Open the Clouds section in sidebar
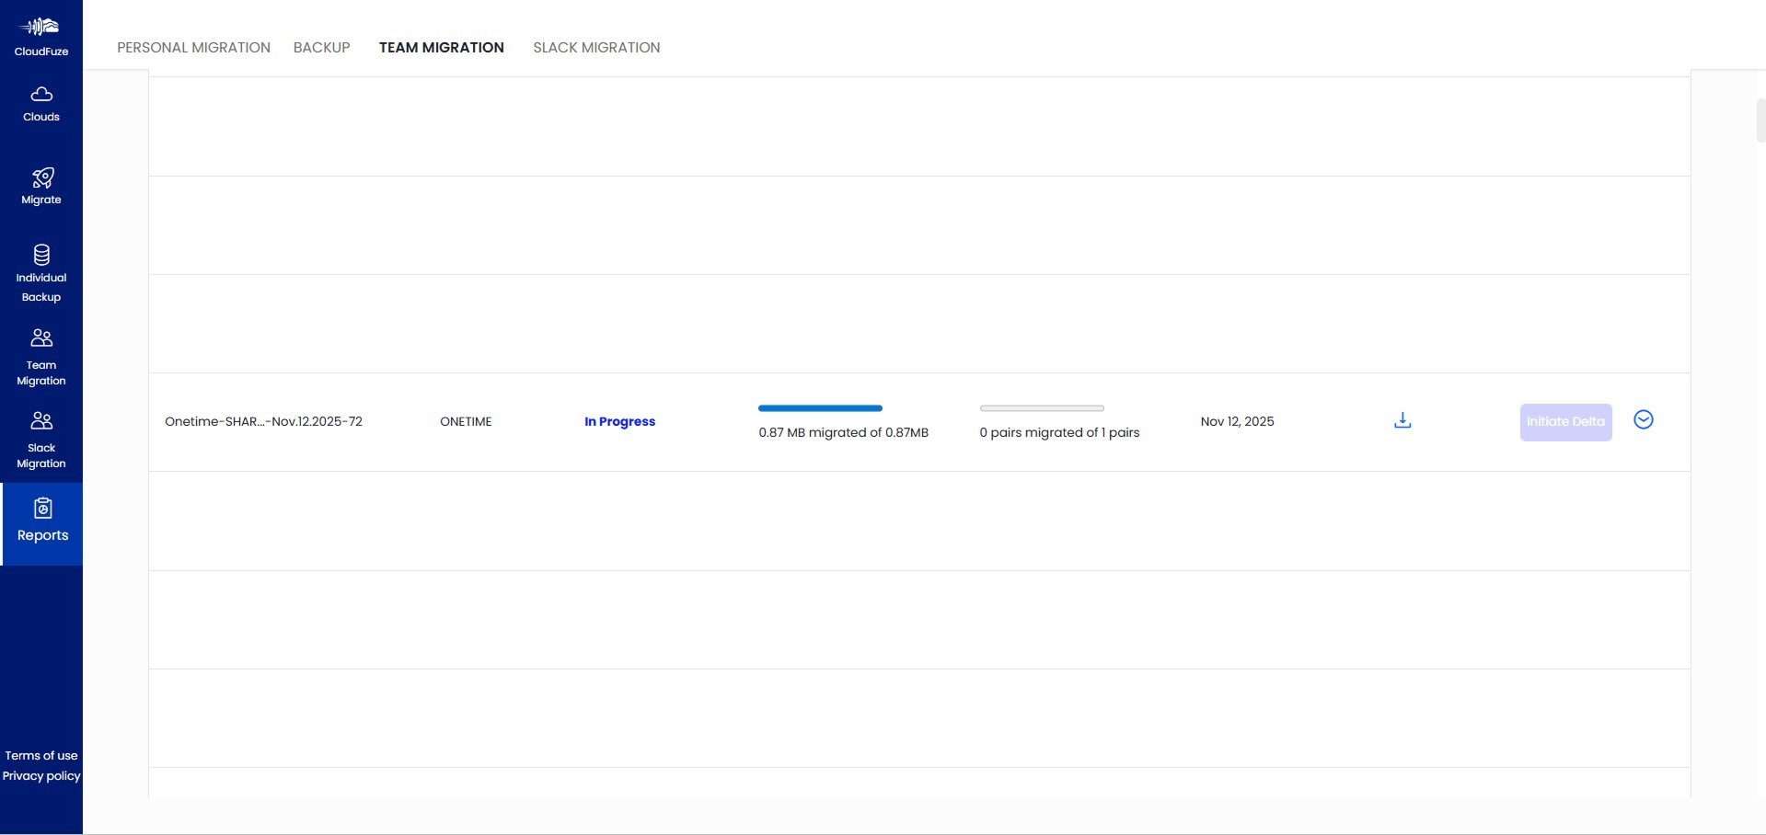Image resolution: width=1766 pixels, height=835 pixels. pos(40,101)
